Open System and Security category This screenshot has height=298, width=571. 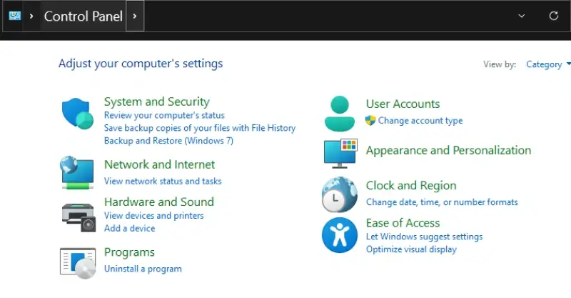tap(156, 101)
